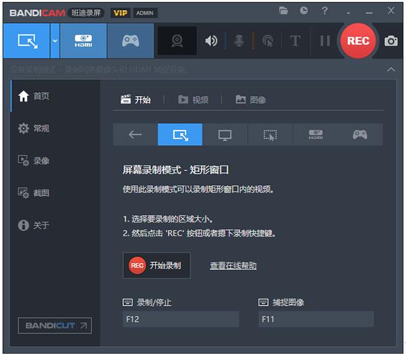The height and width of the screenshot is (355, 406).
Task: Click the 捕捉图像 hotkey field showing F11
Action: (316, 319)
